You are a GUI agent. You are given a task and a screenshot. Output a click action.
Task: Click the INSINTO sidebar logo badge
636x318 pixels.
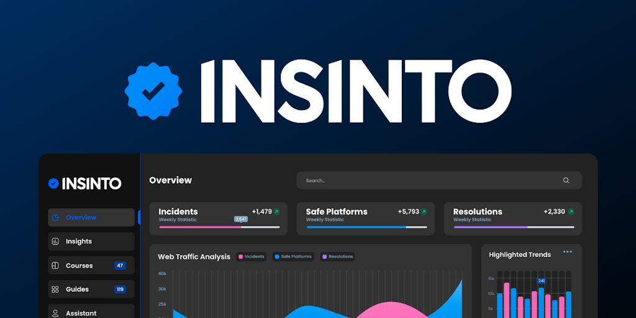point(53,183)
